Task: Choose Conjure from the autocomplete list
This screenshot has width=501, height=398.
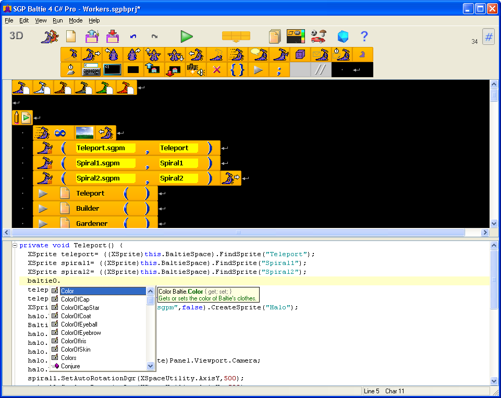Action: [70, 366]
